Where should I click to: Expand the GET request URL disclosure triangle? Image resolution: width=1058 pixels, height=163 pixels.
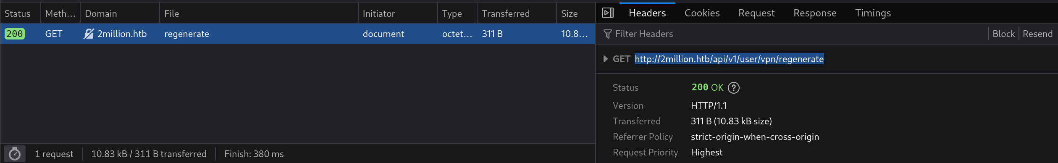click(x=605, y=59)
